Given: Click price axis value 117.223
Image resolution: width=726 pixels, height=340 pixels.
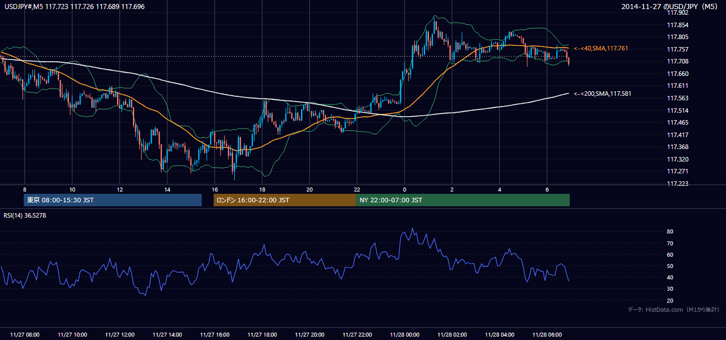Looking at the screenshot, I should [677, 184].
